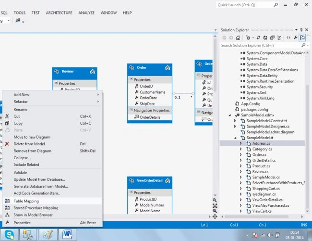
Task: Open Pending Changes Filter dropdown arrow
Action: pyautogui.click(x=253, y=38)
